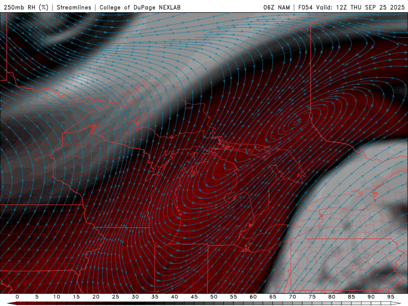408x306 pixels.
Task: Click the "85" color scale label
Action: 351,297
